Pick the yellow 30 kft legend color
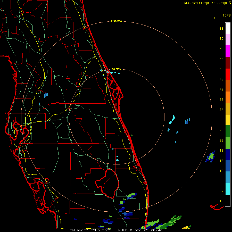 click(x=228, y=120)
